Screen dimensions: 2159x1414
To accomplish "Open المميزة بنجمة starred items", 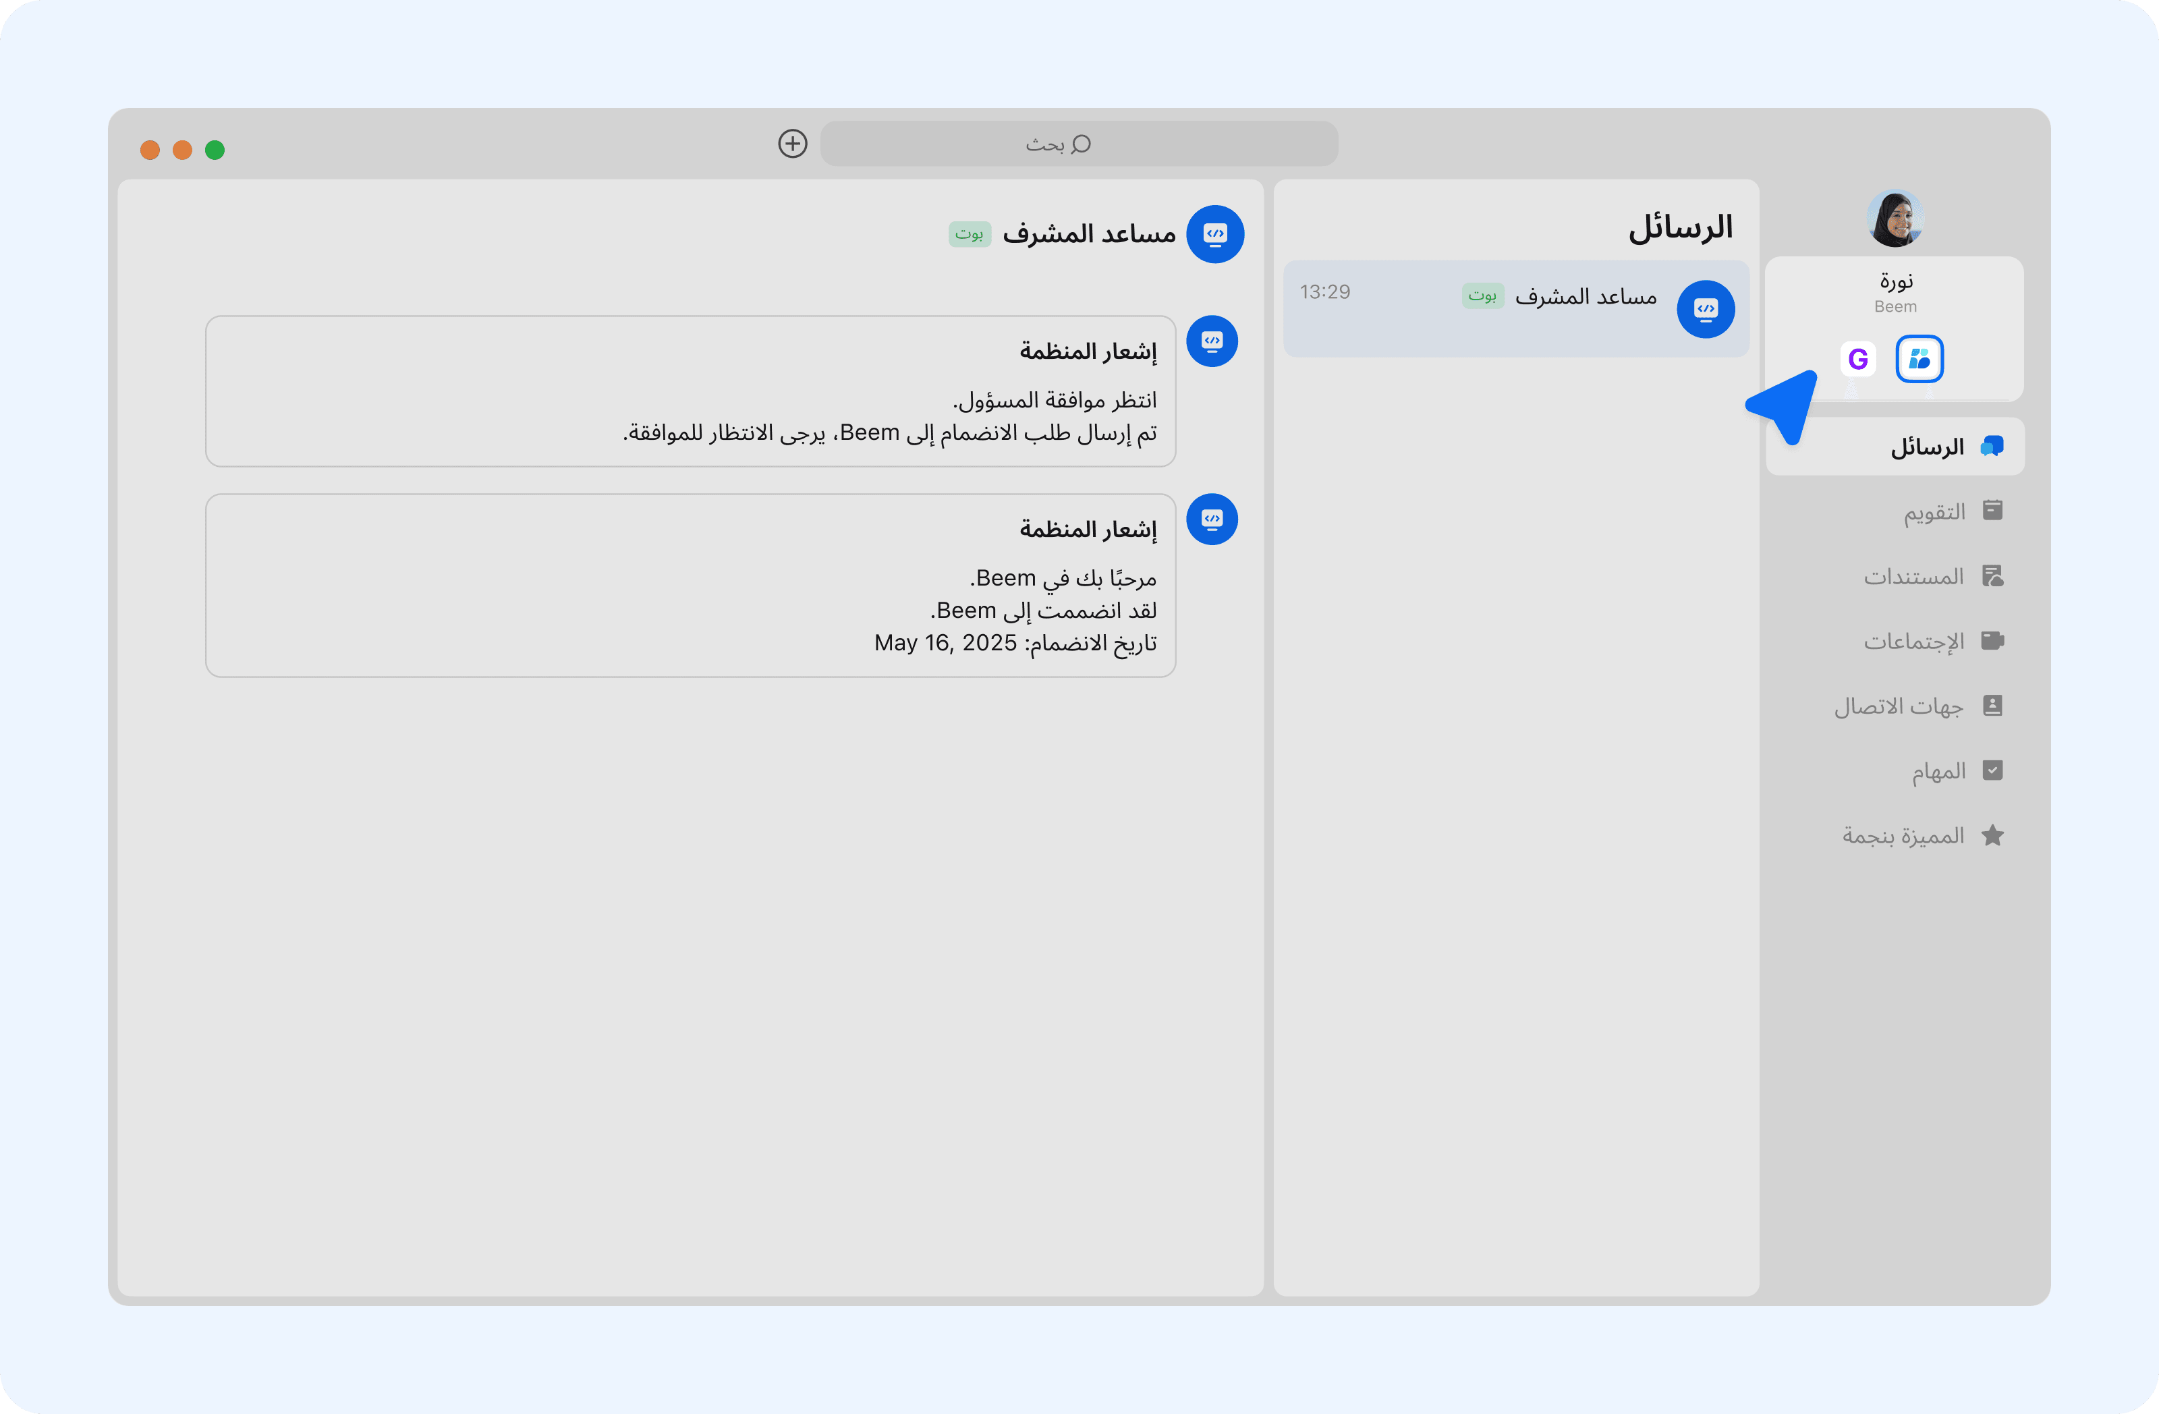I will (1902, 835).
